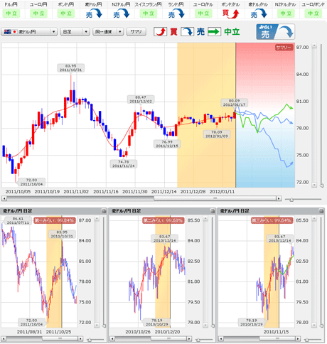
Task: Maximize the first 豪ドル/円 日足 panel
Action: point(104,211)
